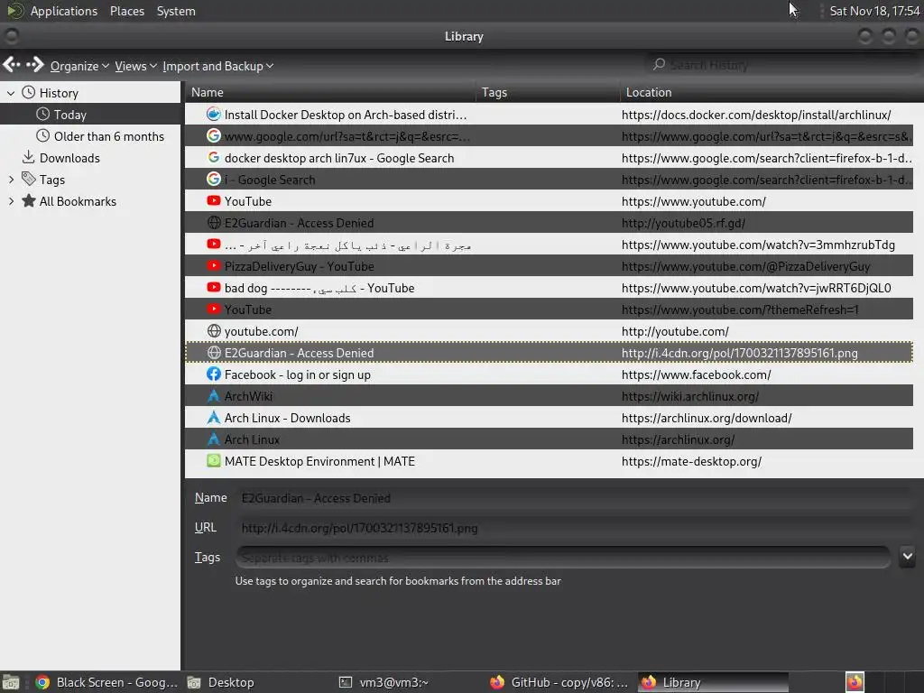Go back with the left arrow icon

coord(11,64)
